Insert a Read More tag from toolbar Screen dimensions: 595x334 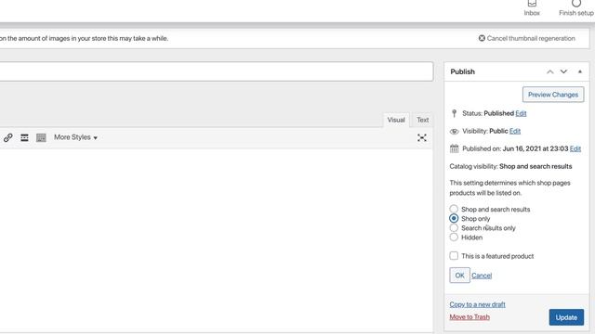24,137
